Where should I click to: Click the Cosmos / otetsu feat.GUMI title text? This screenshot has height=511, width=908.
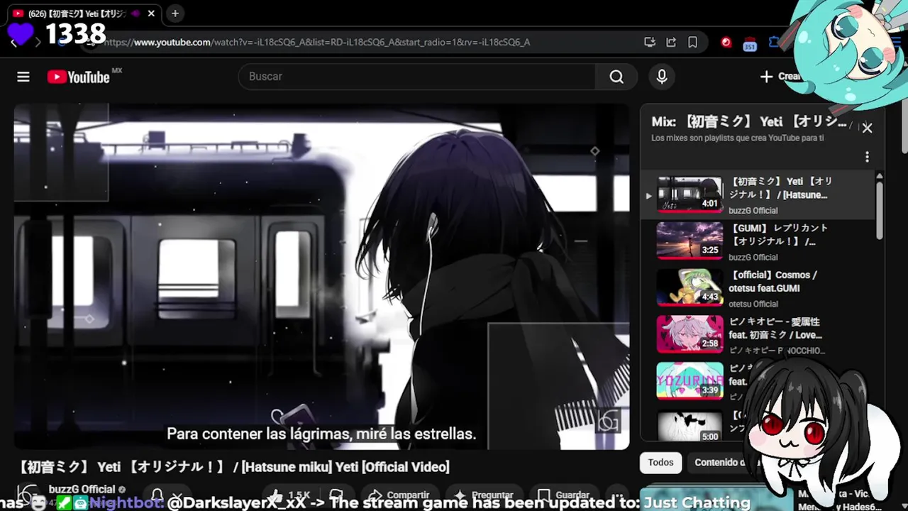click(x=773, y=282)
